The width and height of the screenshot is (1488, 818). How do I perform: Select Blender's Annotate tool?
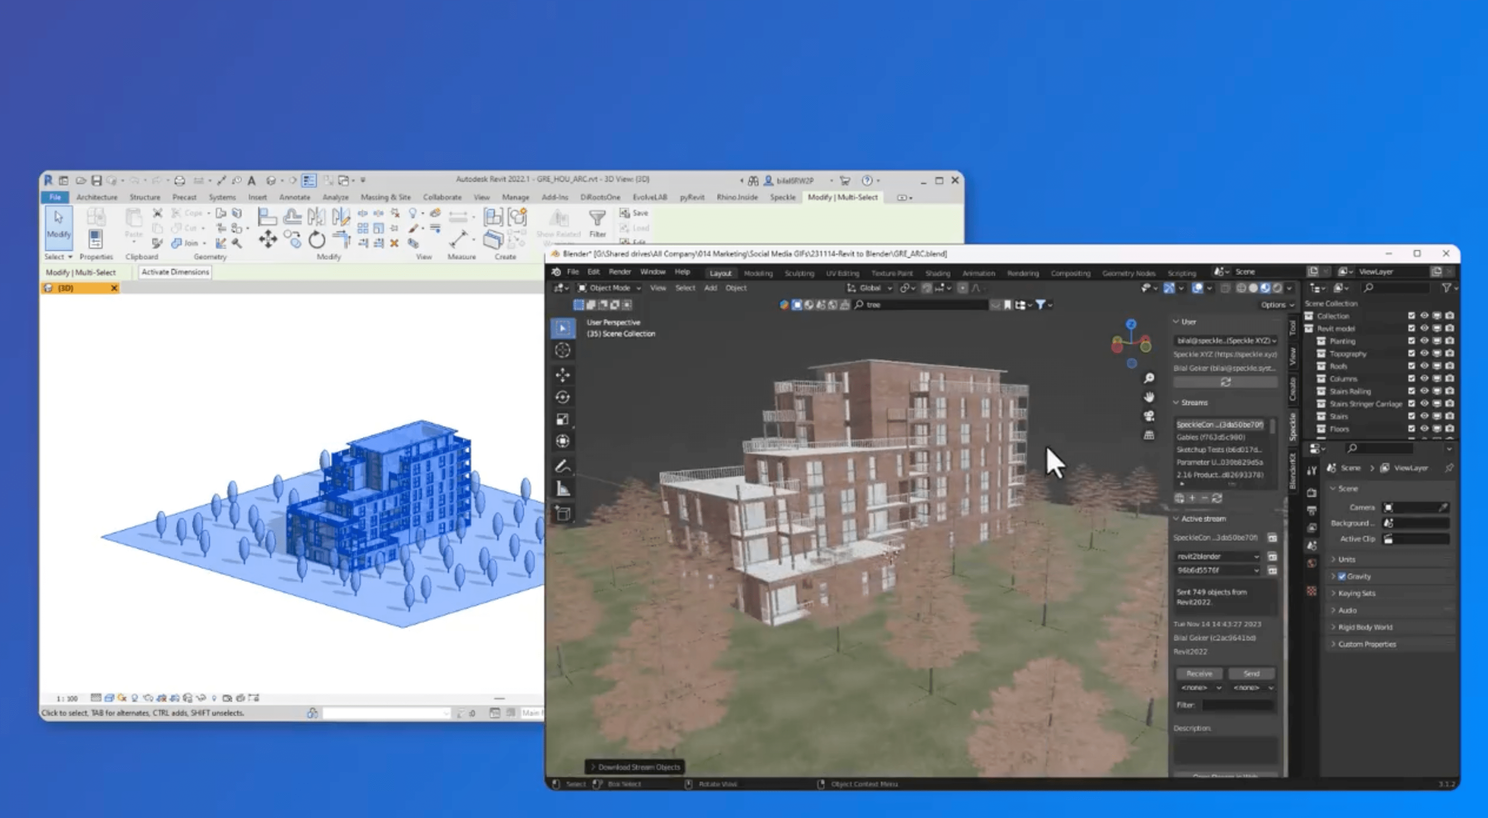pos(563,466)
